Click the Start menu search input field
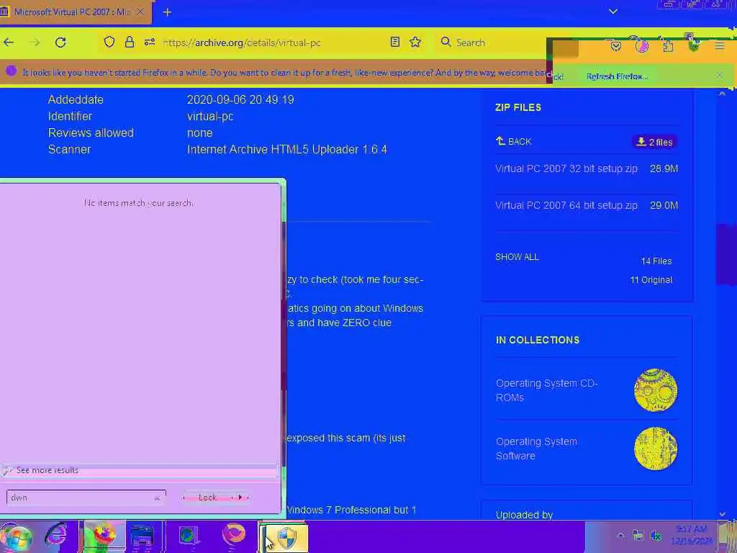The height and width of the screenshot is (553, 737). (86, 498)
